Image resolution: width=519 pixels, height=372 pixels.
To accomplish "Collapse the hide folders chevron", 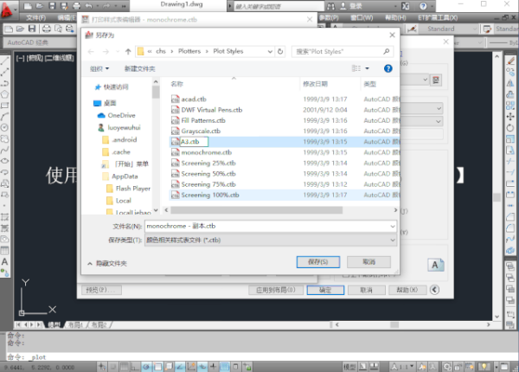I will [x=90, y=264].
